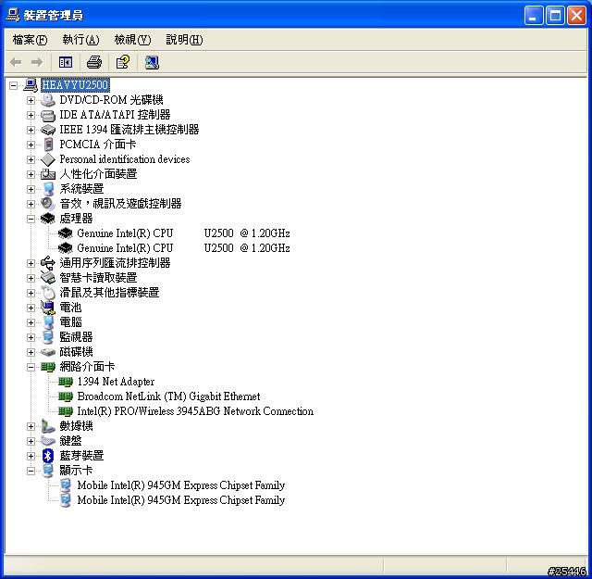592x579 pixels.
Task: Click the Print toolbar icon
Action: coord(94,62)
